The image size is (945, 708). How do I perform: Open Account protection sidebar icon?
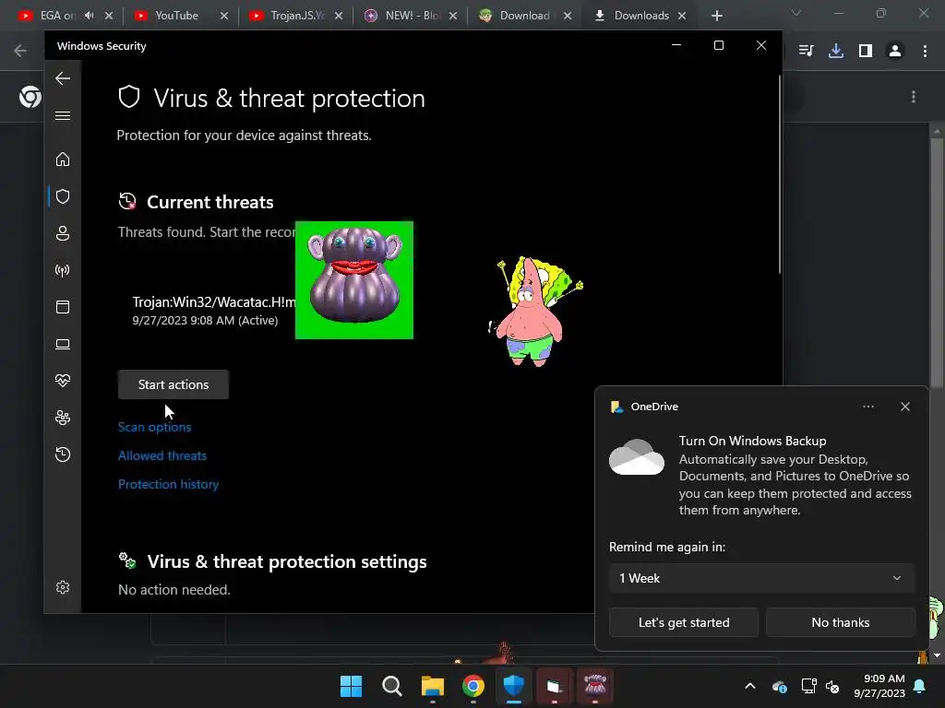click(63, 233)
